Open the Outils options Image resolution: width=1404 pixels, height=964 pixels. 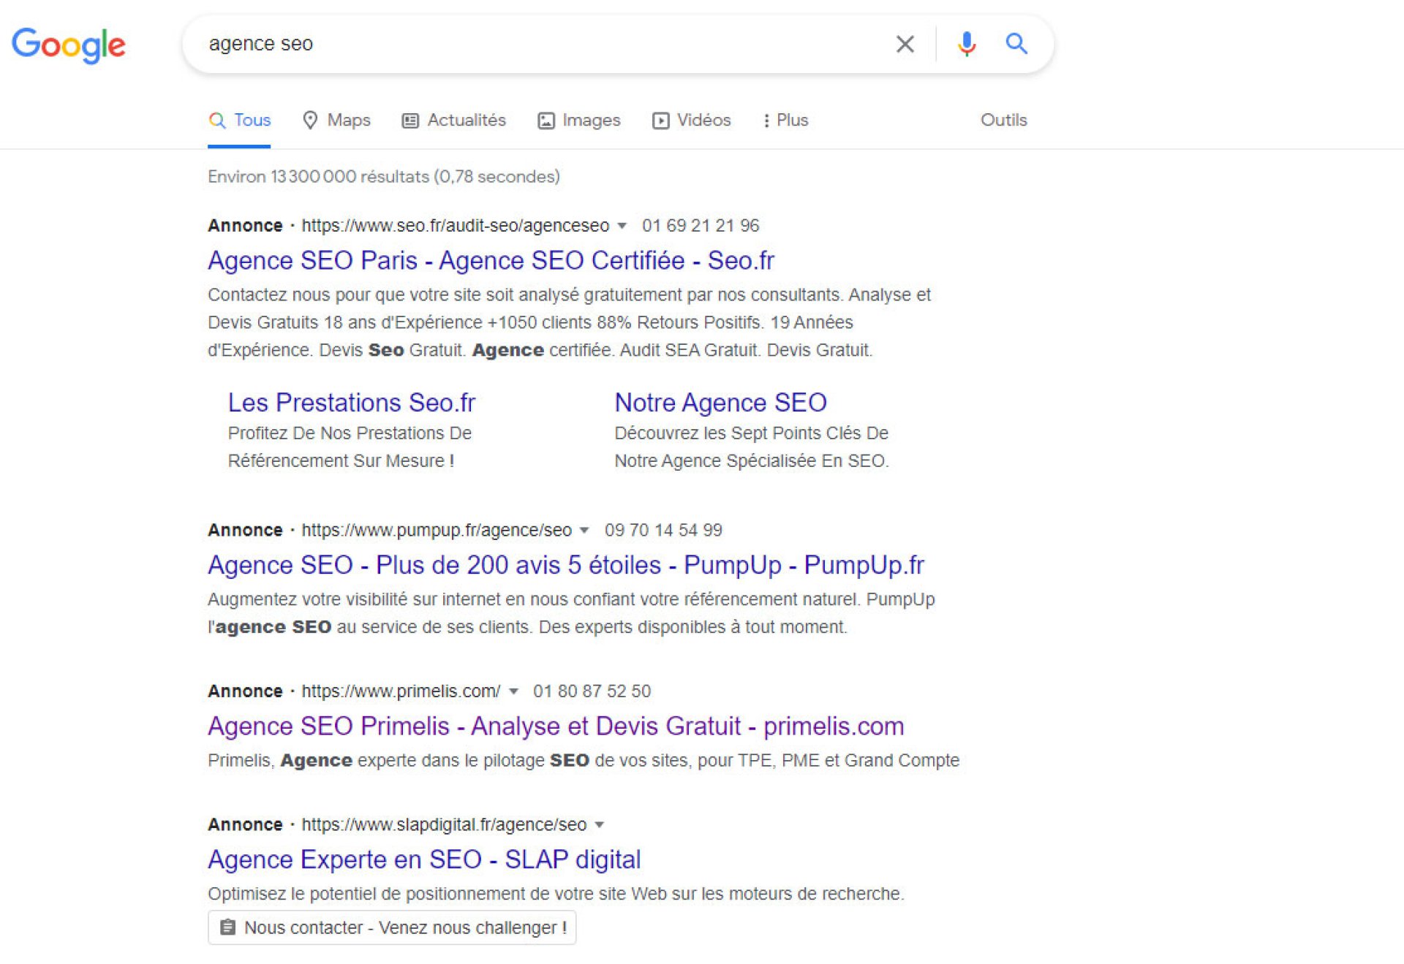1003,120
